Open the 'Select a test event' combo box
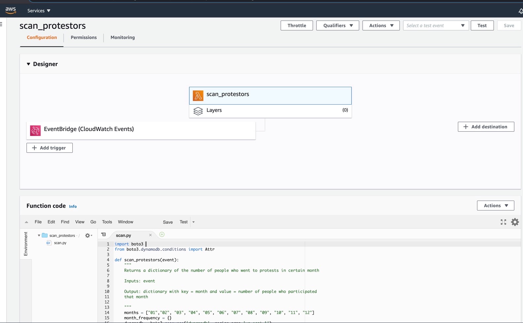 [x=436, y=25]
